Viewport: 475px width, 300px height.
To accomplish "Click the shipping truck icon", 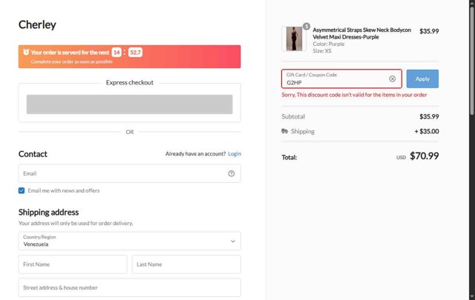I will pyautogui.click(x=284, y=131).
